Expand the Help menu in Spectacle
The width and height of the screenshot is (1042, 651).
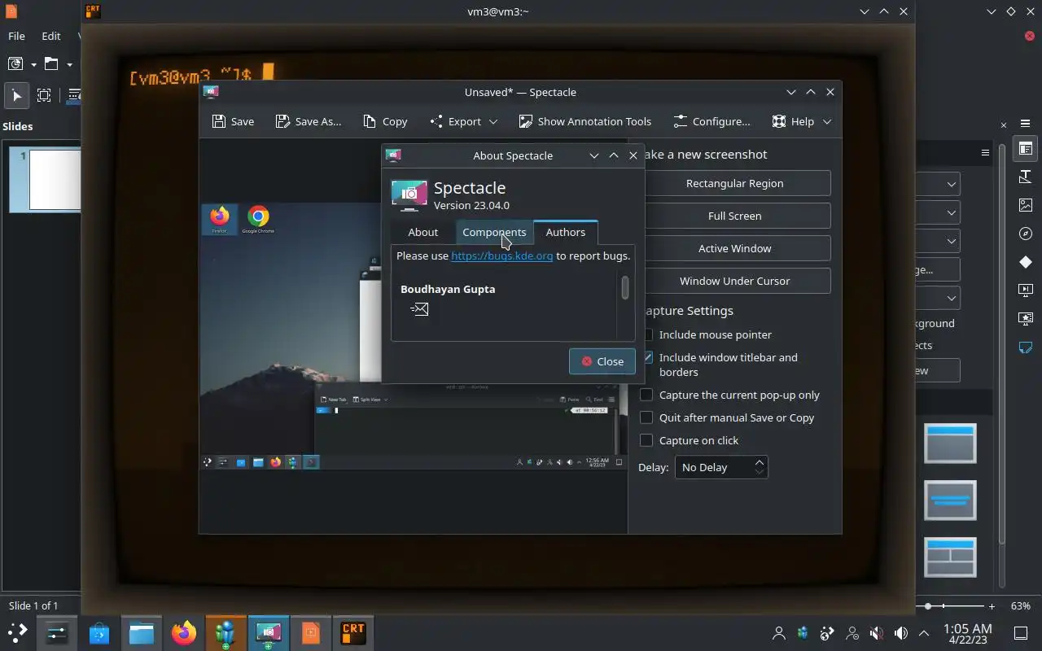[x=802, y=121]
